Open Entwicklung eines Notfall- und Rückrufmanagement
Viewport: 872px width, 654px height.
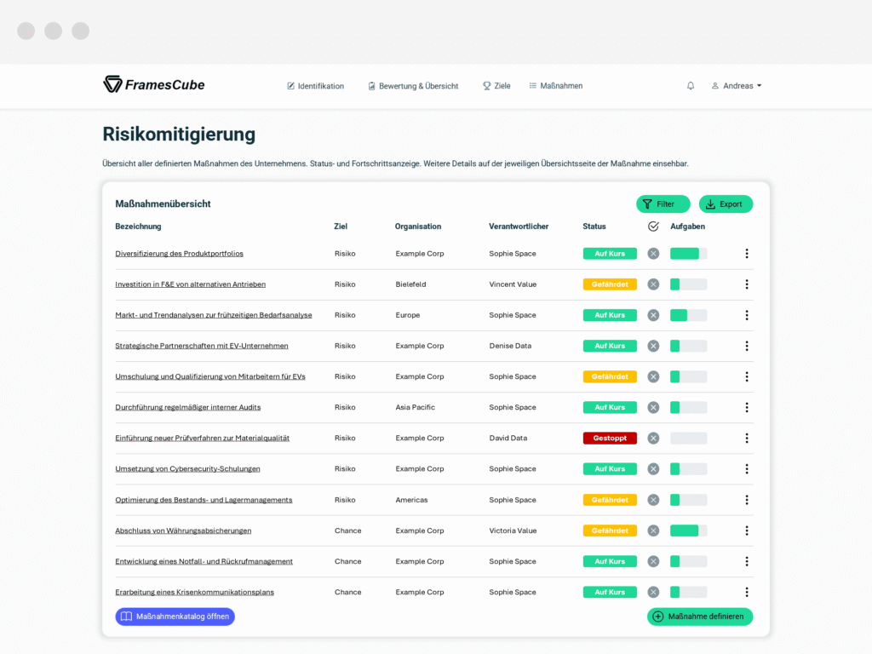pyautogui.click(x=204, y=561)
